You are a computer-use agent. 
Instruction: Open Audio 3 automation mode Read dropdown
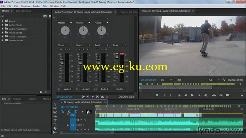101,45
